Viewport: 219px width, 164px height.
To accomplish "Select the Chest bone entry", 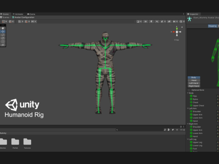I will (195, 102).
